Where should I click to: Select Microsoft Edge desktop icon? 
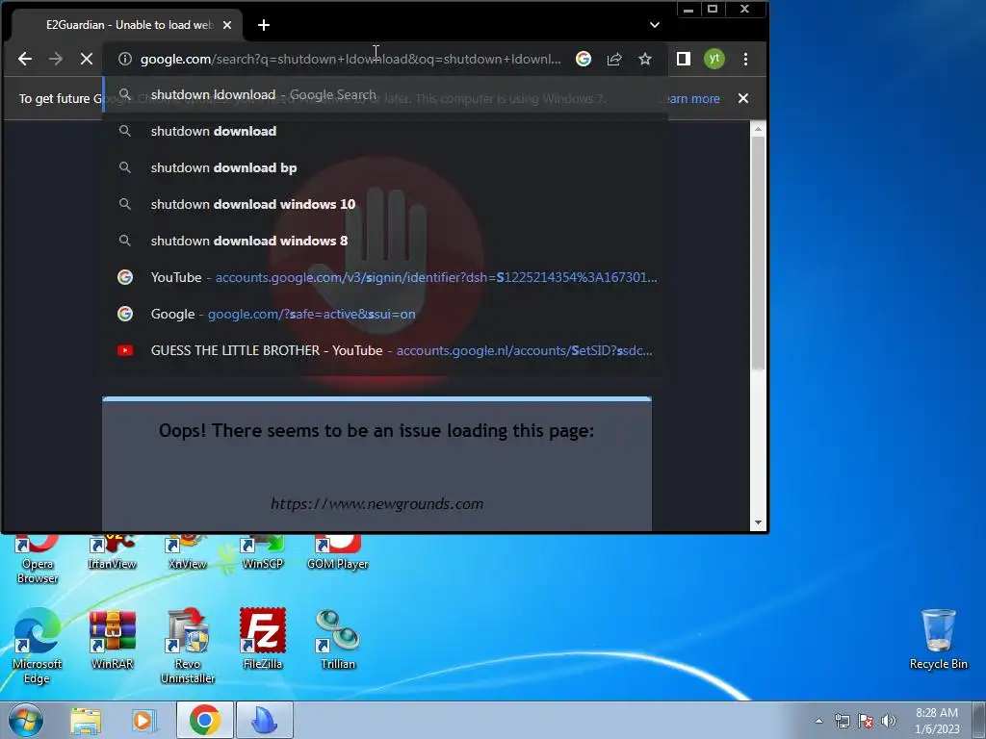[x=38, y=646]
